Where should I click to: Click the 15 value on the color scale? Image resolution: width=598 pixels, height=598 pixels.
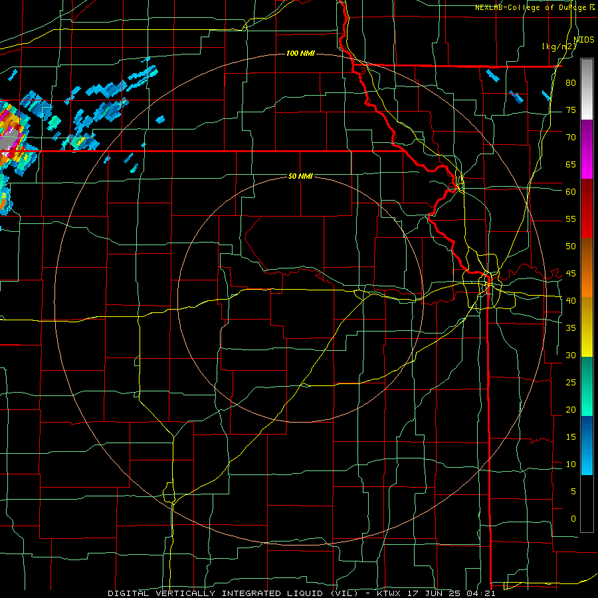pos(571,437)
